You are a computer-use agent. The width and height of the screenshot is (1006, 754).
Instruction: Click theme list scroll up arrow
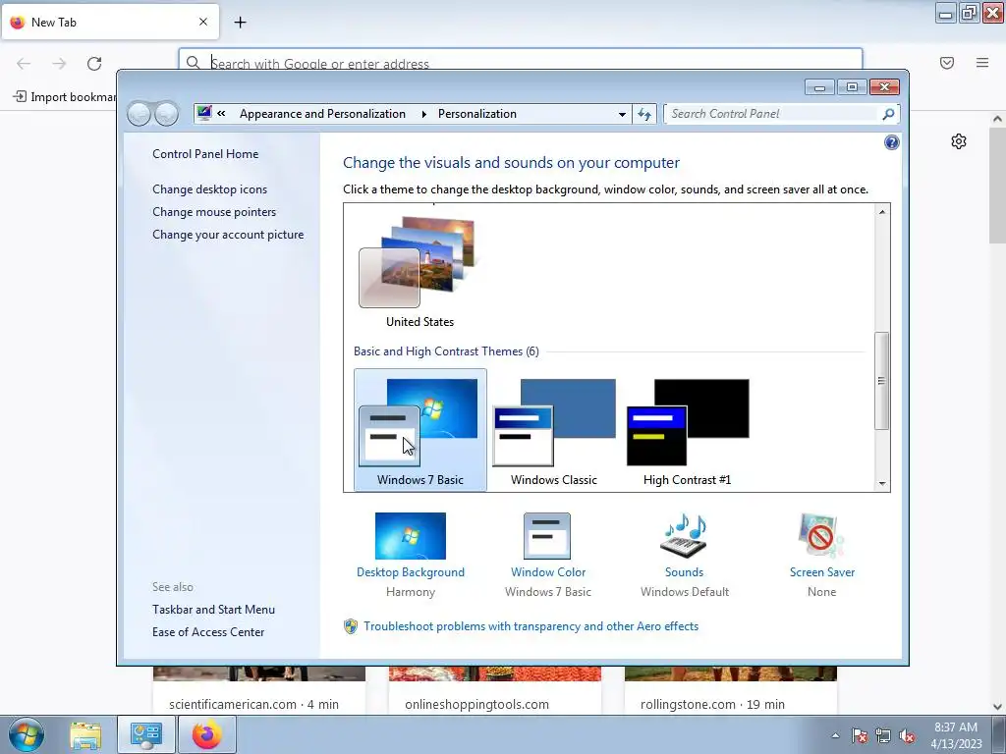[882, 212]
